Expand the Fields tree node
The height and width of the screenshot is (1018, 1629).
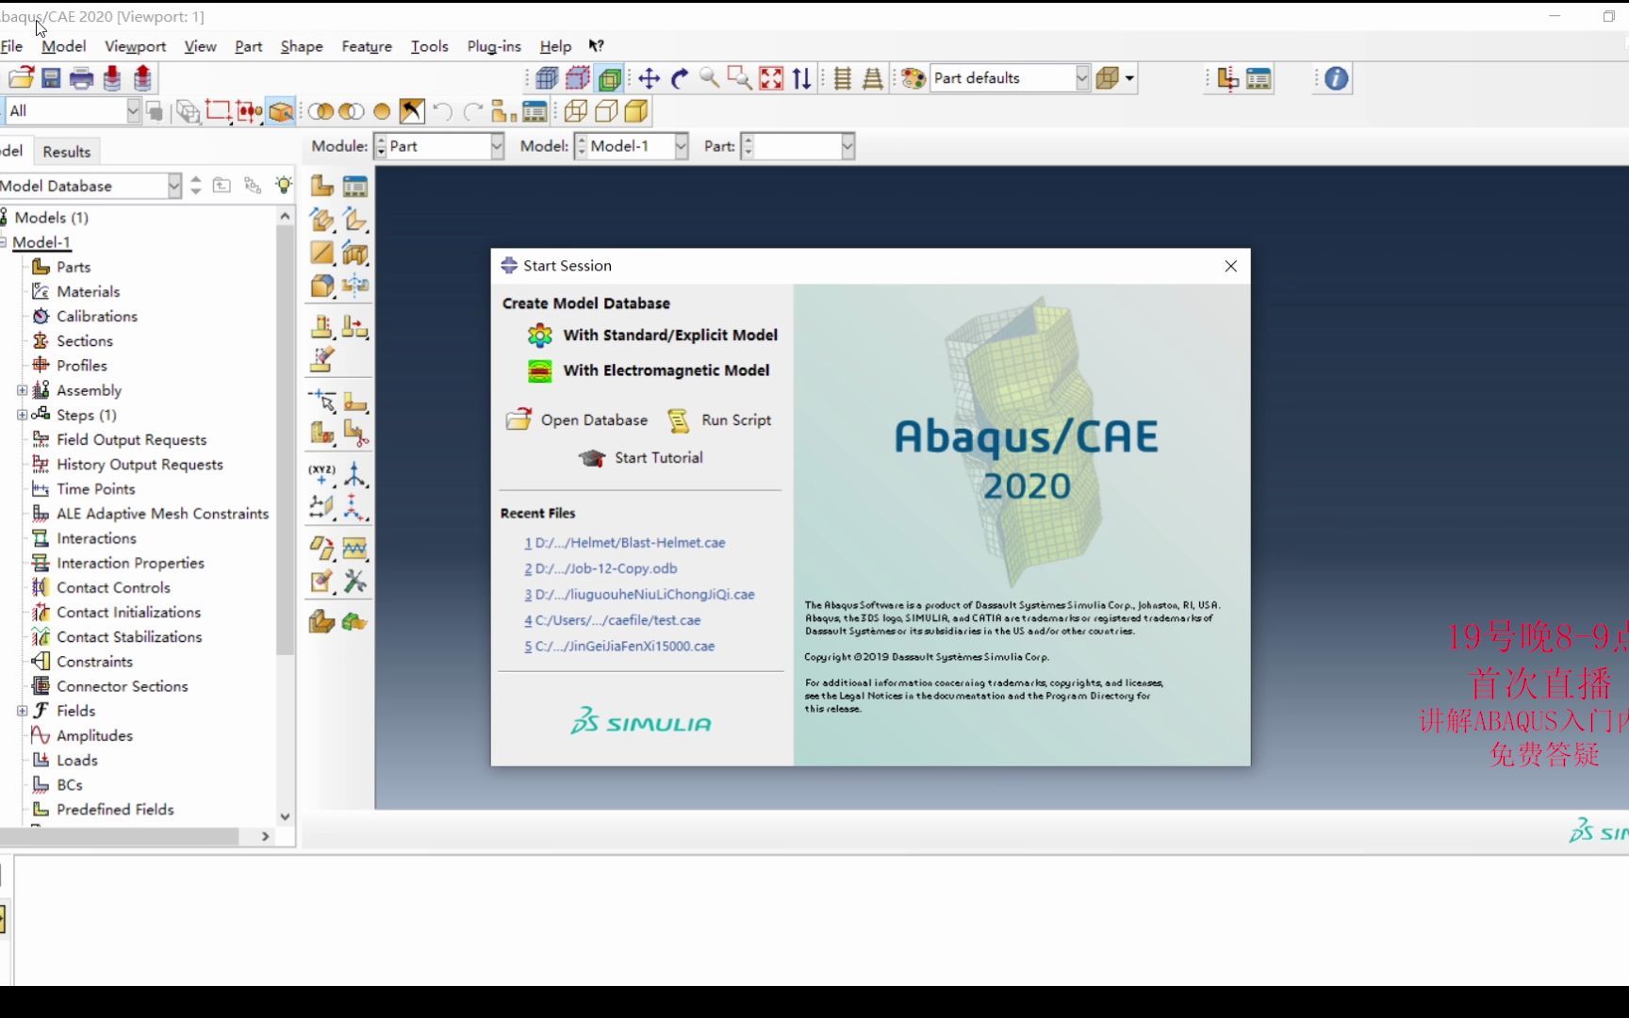coord(22,711)
